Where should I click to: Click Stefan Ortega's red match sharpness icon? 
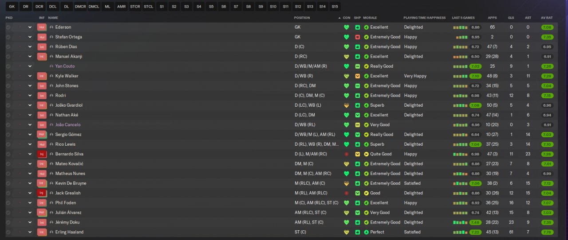coord(358,37)
